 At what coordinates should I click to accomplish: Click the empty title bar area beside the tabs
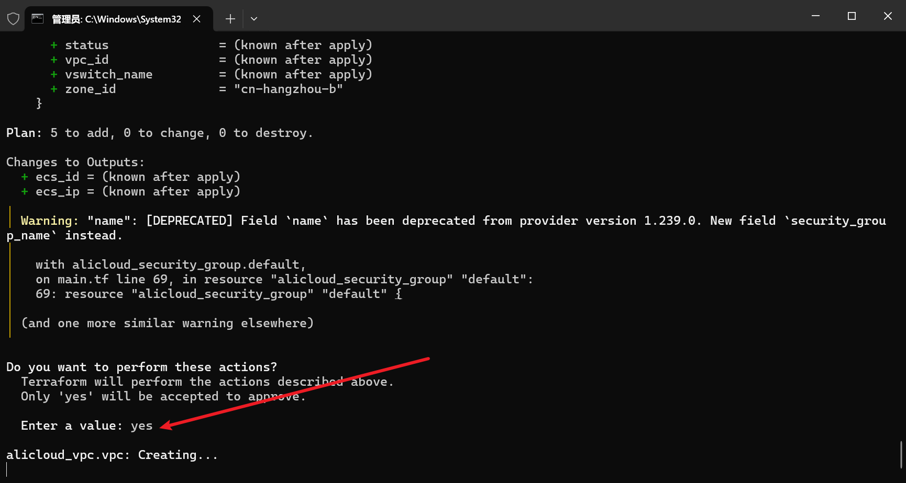pyautogui.click(x=524, y=17)
